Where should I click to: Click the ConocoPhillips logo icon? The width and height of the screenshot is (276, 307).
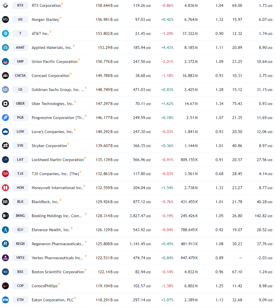(x=5, y=286)
